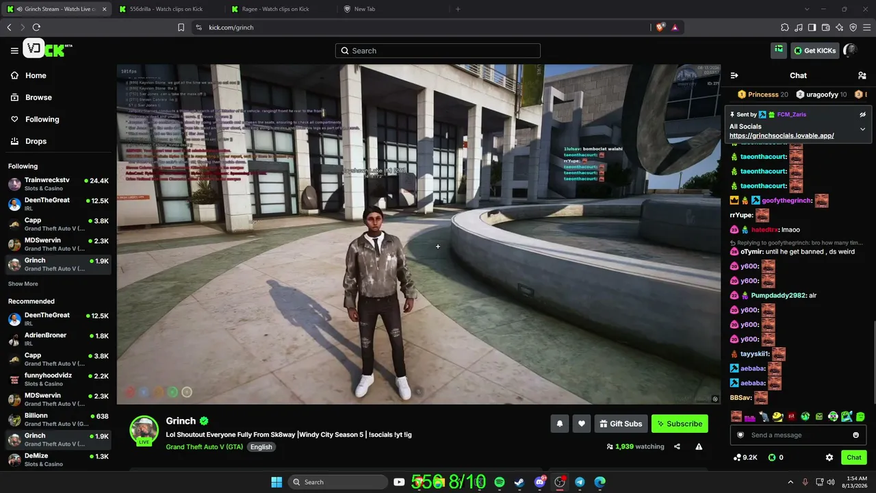Click the English language tag

(261, 447)
